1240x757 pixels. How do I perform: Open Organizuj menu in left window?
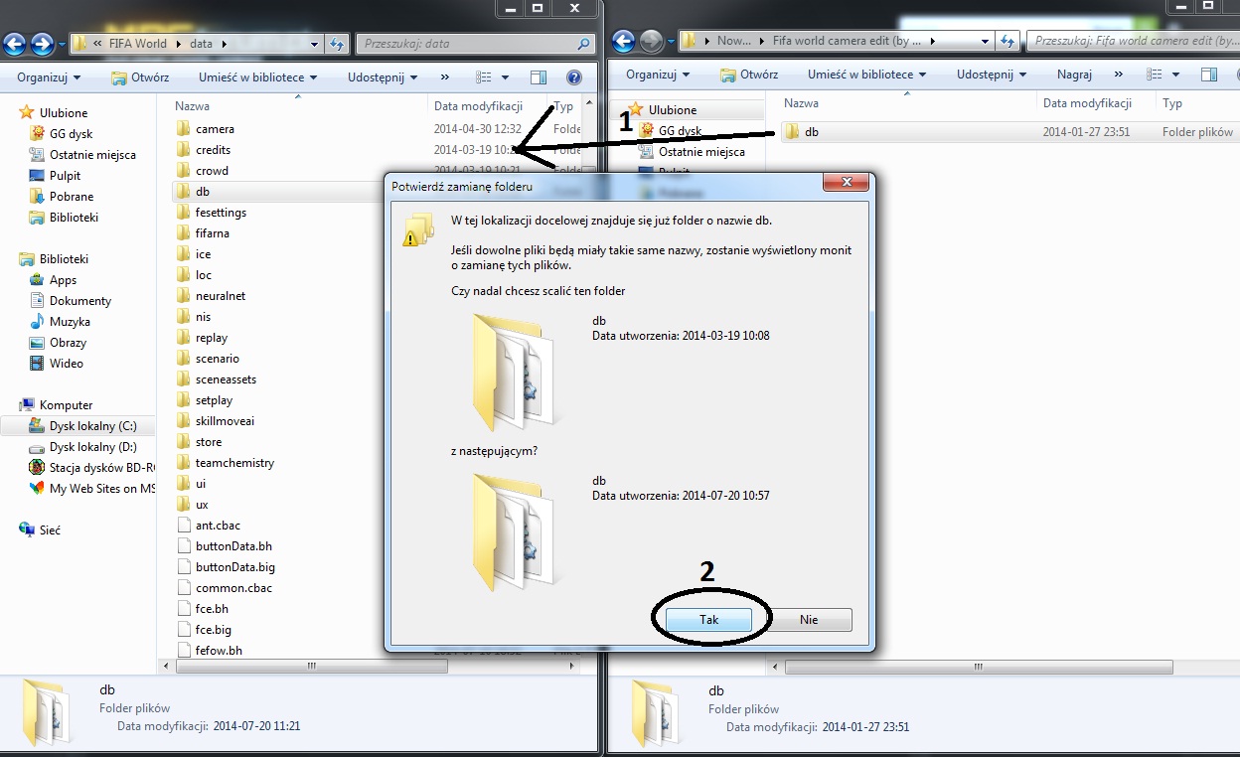click(48, 76)
